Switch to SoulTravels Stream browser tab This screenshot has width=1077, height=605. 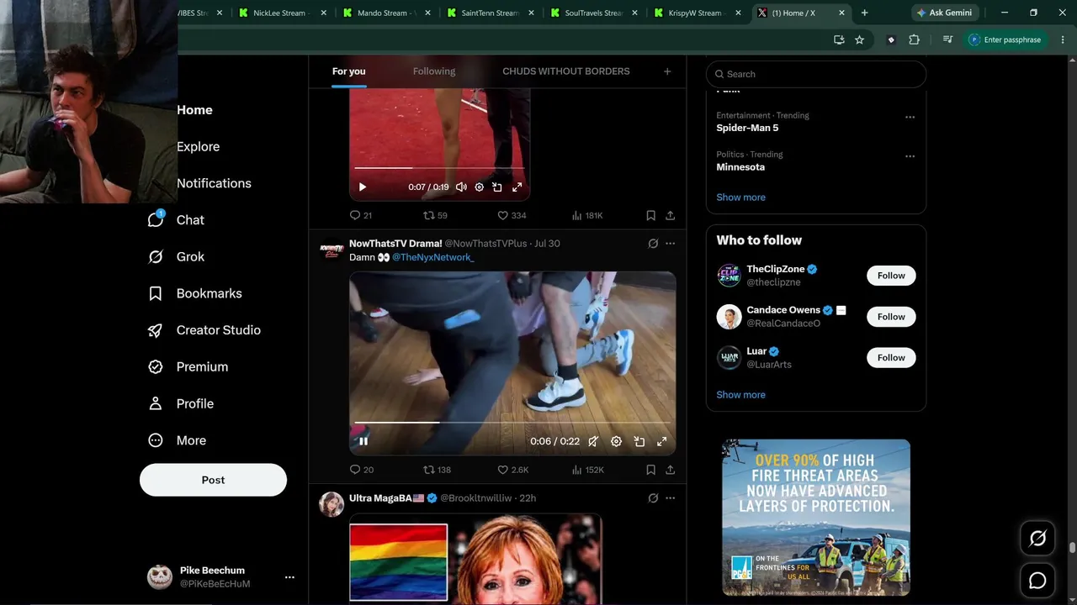594,13
